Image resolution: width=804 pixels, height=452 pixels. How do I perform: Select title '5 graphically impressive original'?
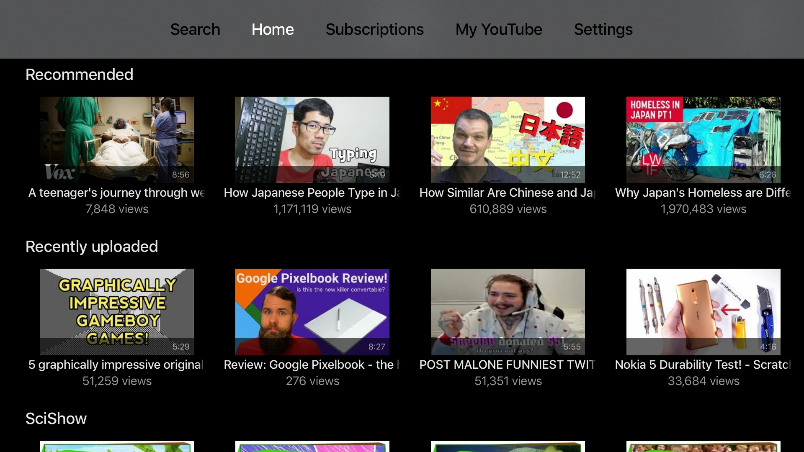[x=116, y=365]
